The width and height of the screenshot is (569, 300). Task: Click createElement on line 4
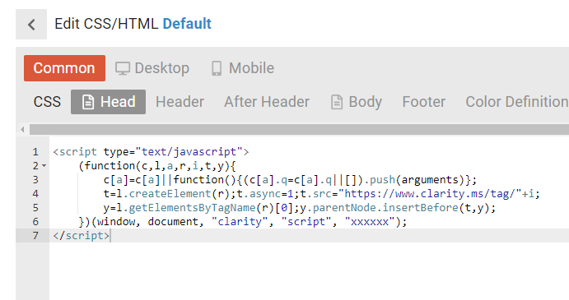tap(170, 194)
